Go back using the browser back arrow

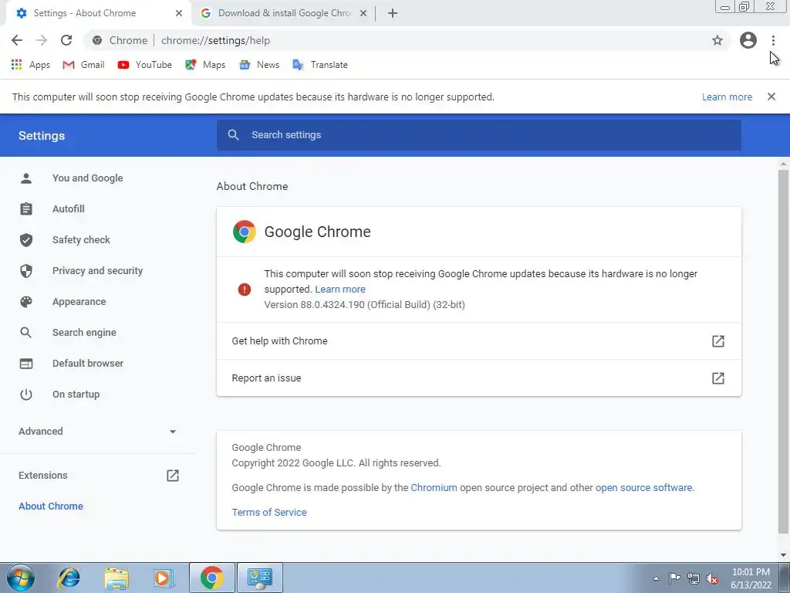tap(17, 40)
